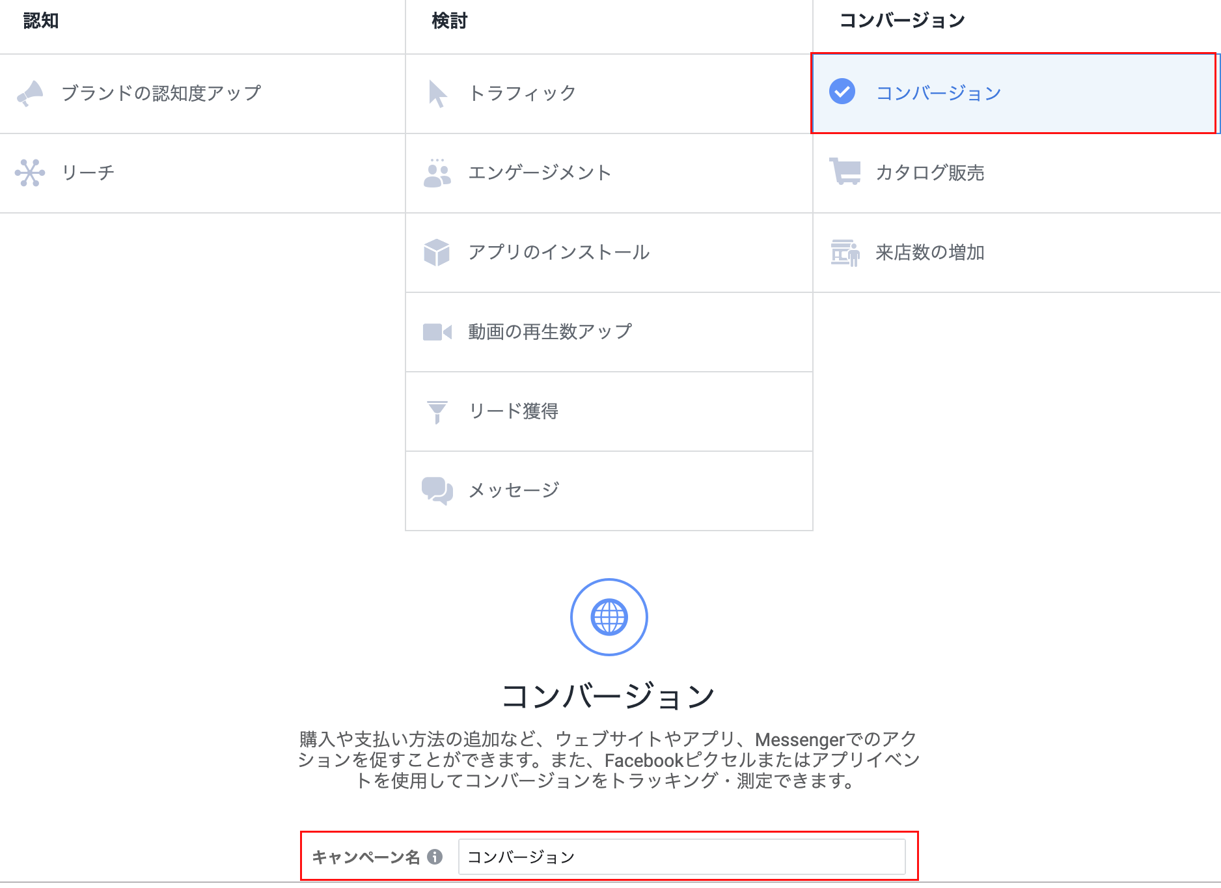Viewport: 1221px width, 888px height.
Task: Click the reach network icon
Action: coord(30,173)
